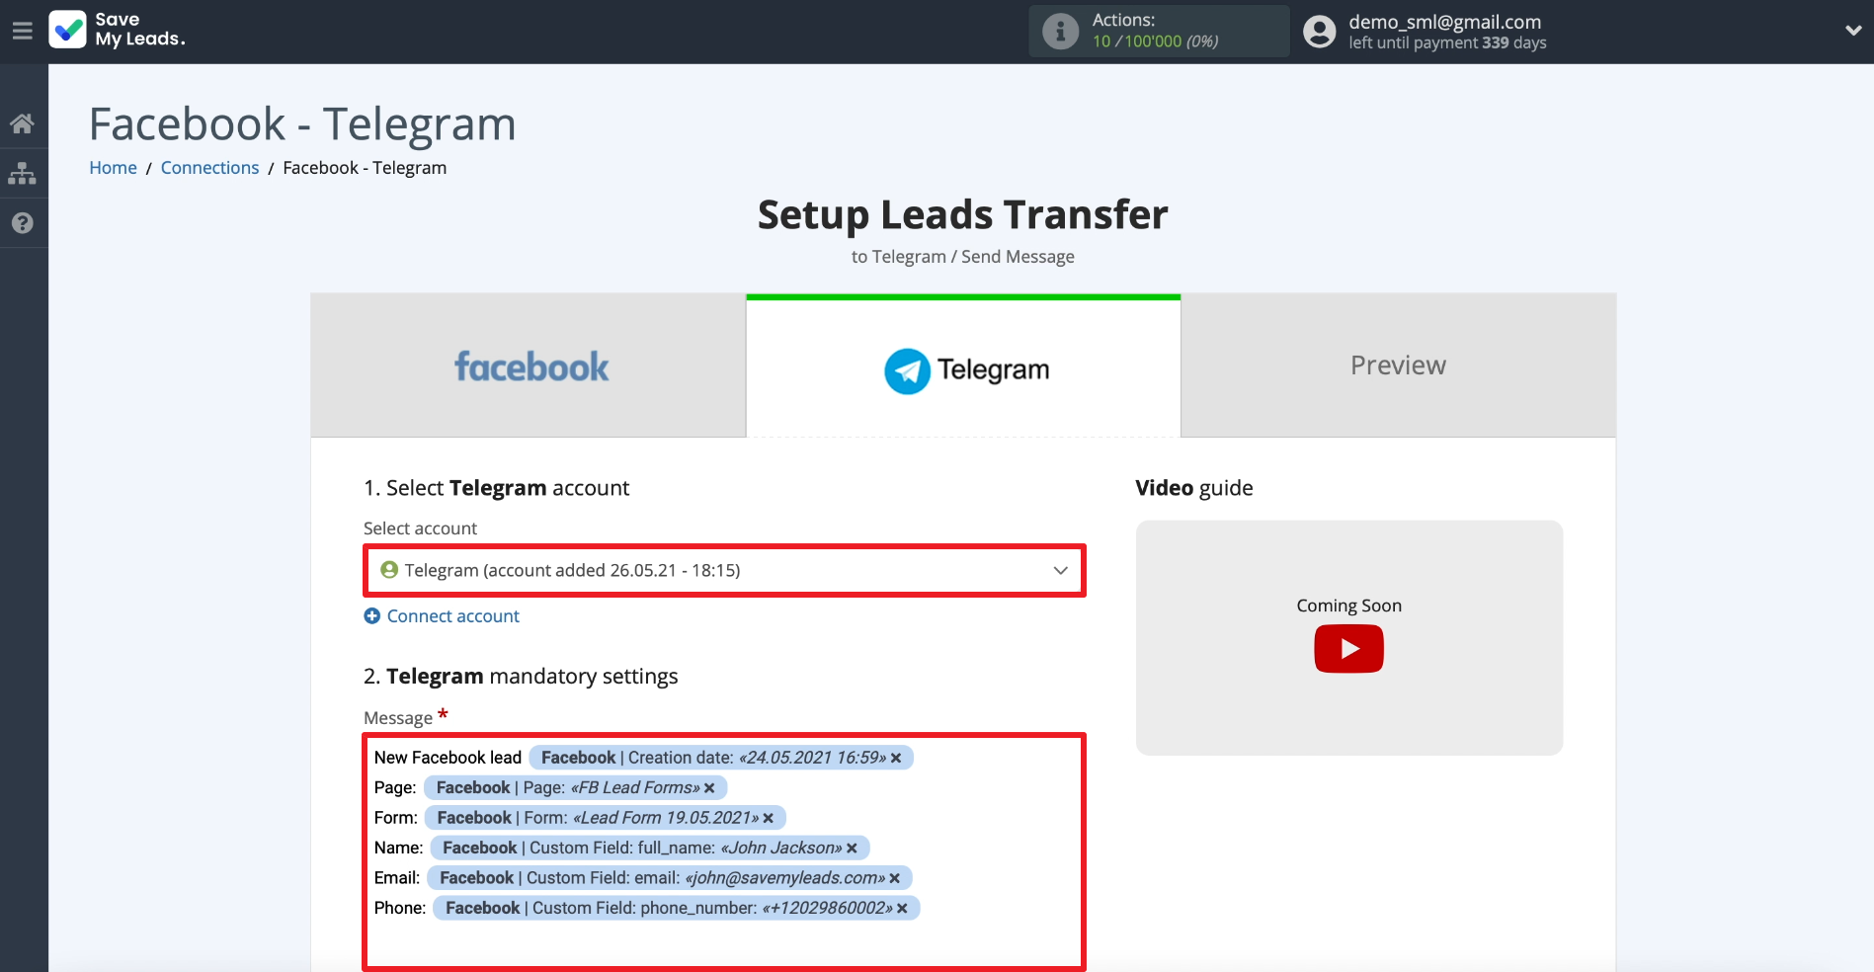Open the Home sidebar icon

(22, 123)
